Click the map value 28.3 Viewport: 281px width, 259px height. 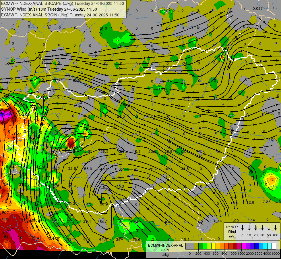click(104, 152)
